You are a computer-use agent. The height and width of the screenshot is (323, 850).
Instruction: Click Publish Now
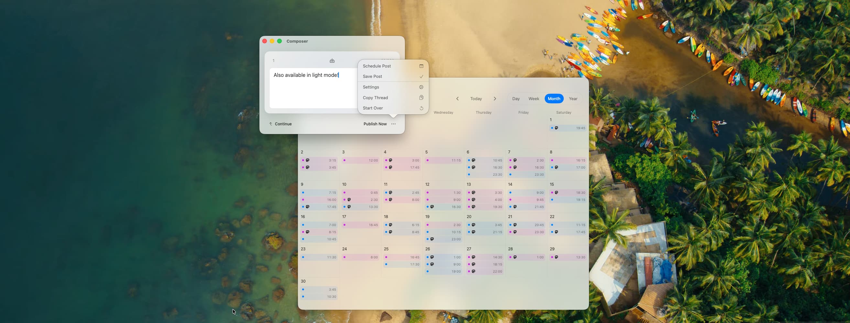375,124
